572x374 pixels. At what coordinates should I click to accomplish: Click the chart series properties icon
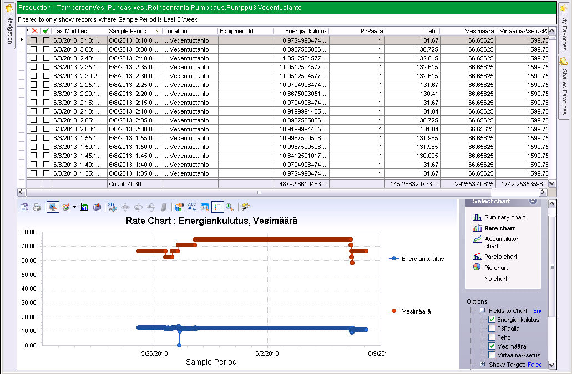coord(179,207)
